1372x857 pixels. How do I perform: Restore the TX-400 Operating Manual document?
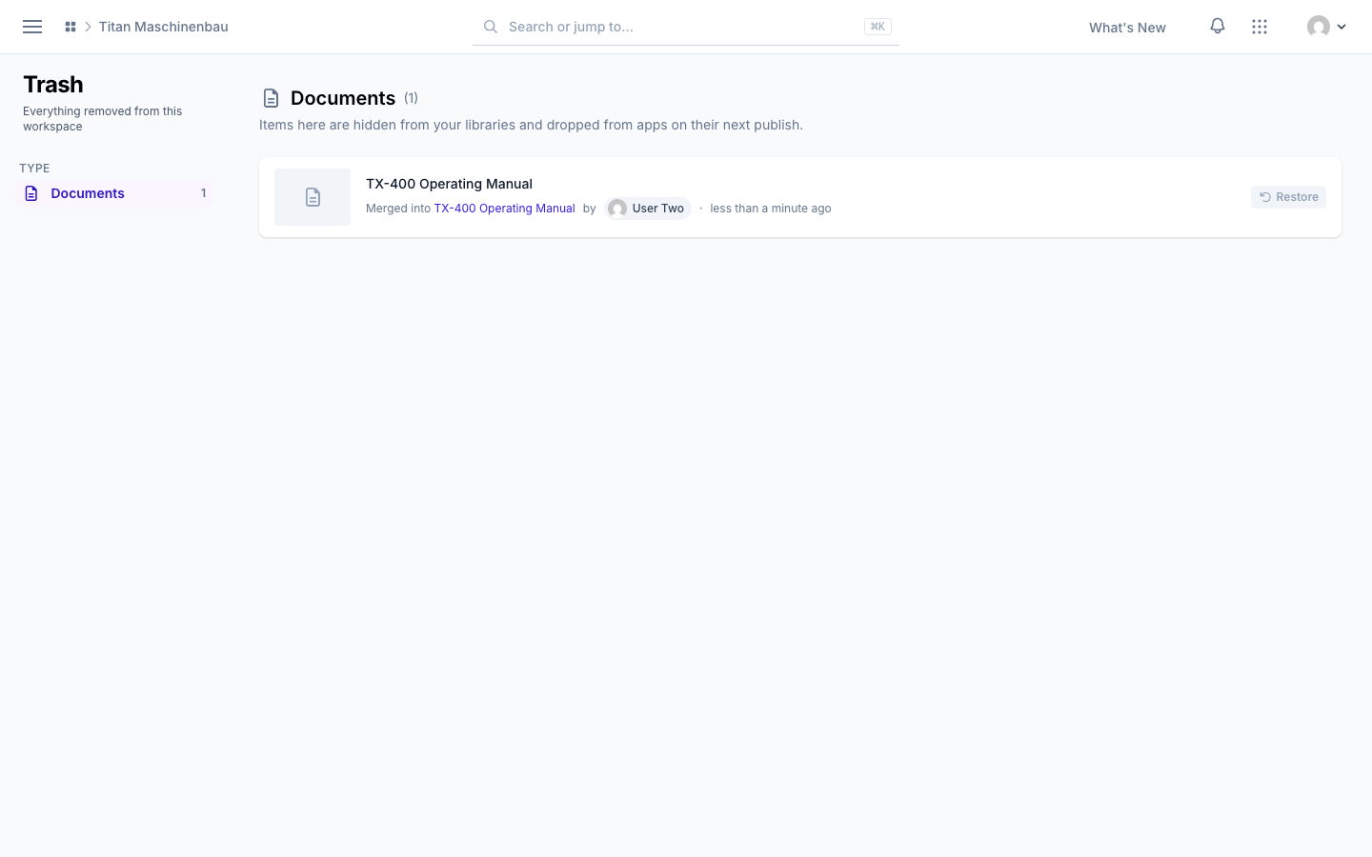pyautogui.click(x=1288, y=197)
